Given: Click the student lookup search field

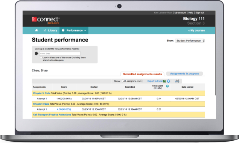Looking at the screenshot, I should pos(60,54).
